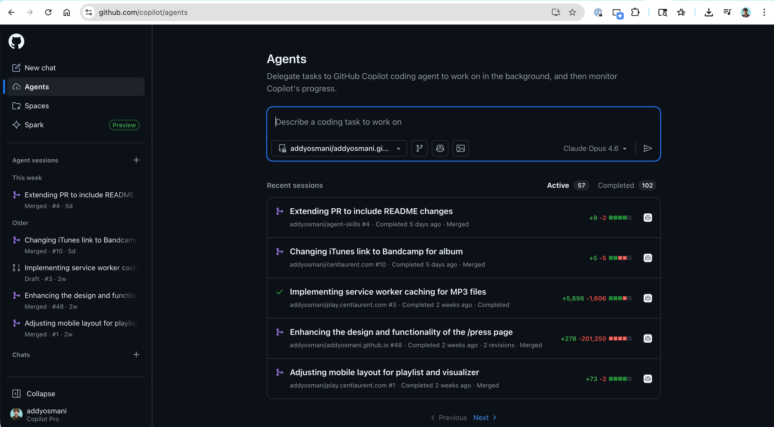Attach an image to the coding task
The height and width of the screenshot is (427, 774).
click(x=460, y=148)
